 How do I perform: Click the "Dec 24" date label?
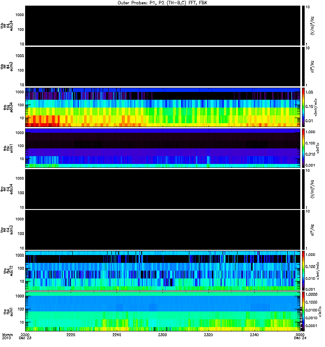300,338
